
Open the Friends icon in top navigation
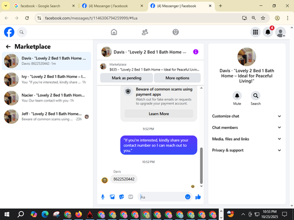(x=145, y=32)
